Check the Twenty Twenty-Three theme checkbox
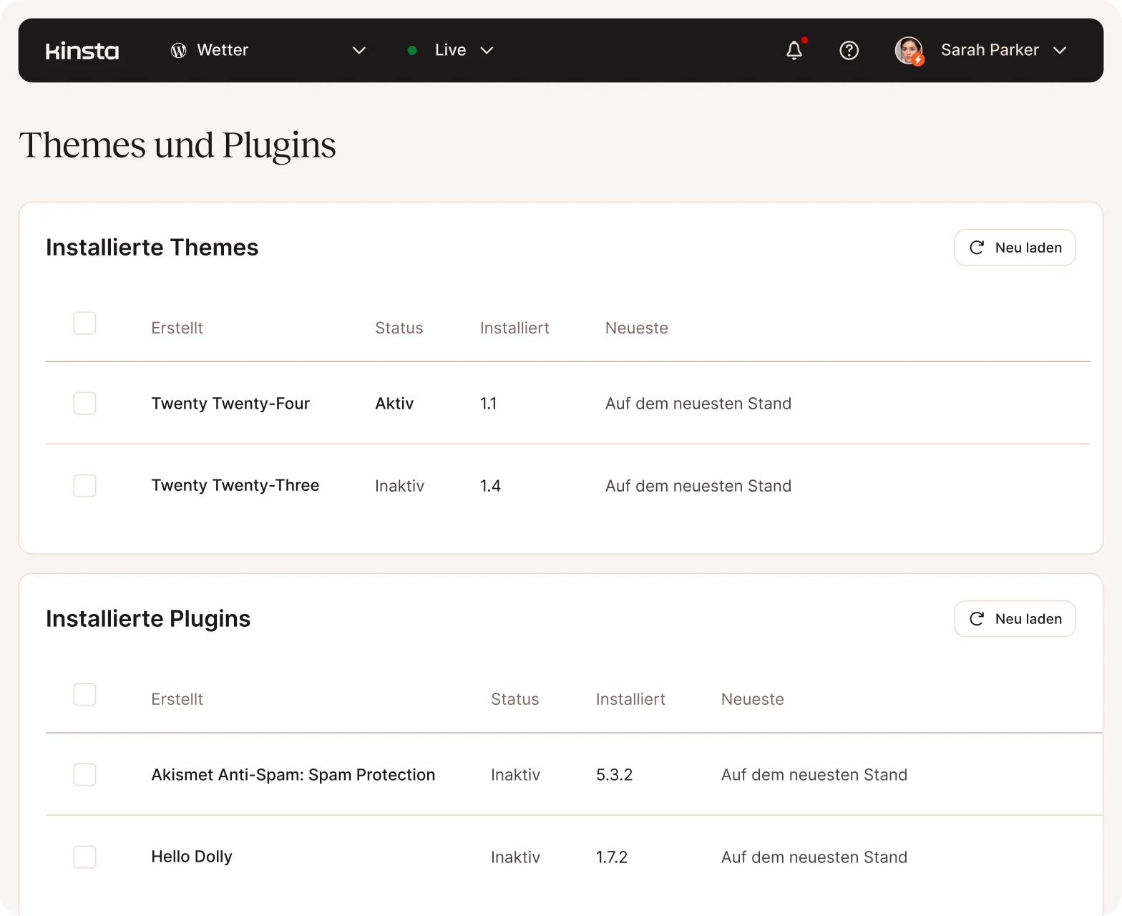The width and height of the screenshot is (1122, 916). pyautogui.click(x=84, y=486)
